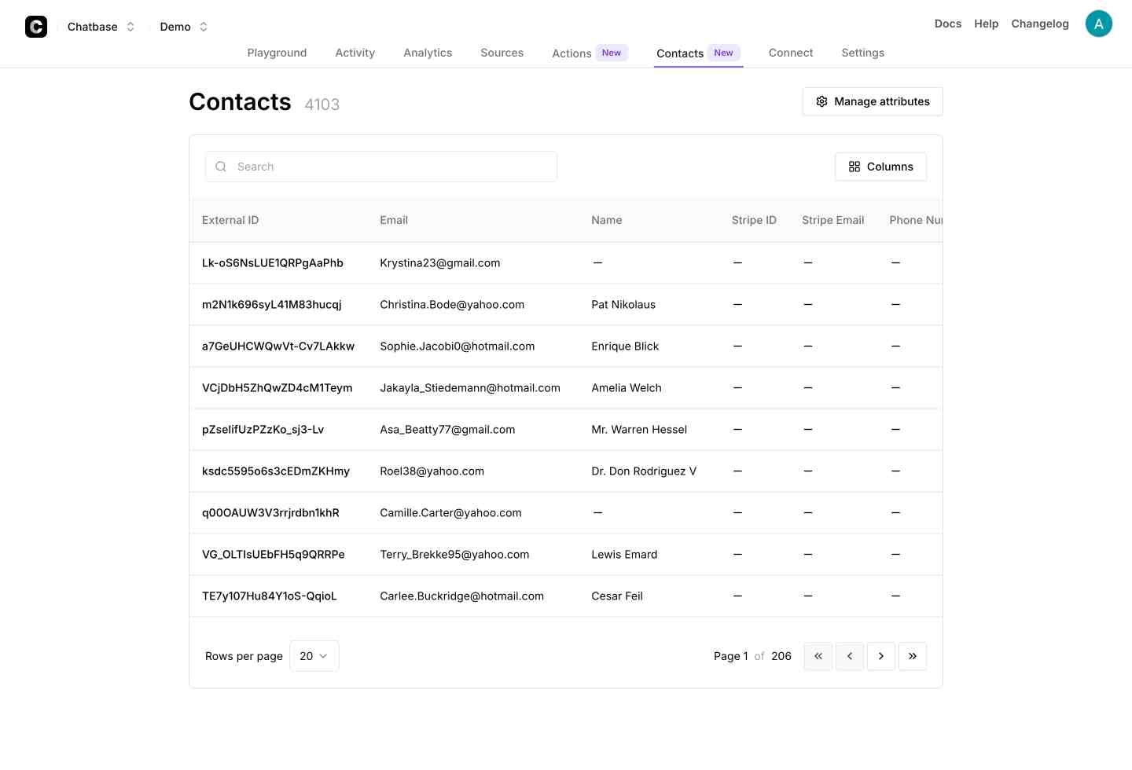Focus the contacts Search field
The height and width of the screenshot is (770, 1132).
coord(381,167)
